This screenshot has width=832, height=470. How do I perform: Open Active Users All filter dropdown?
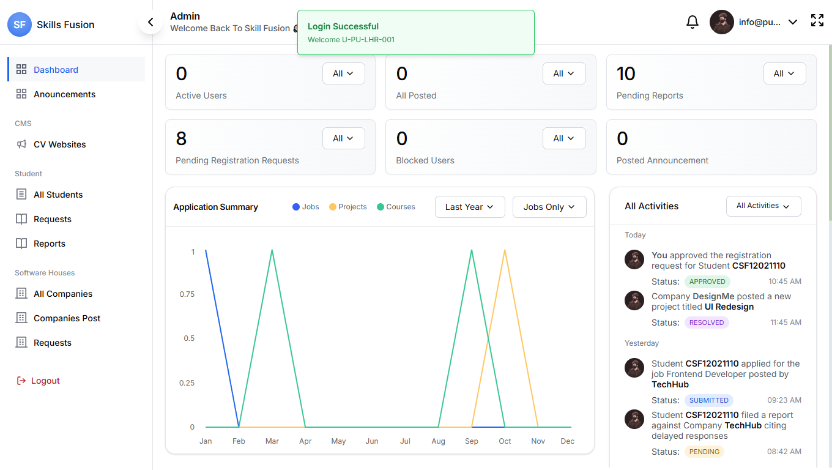[343, 73]
